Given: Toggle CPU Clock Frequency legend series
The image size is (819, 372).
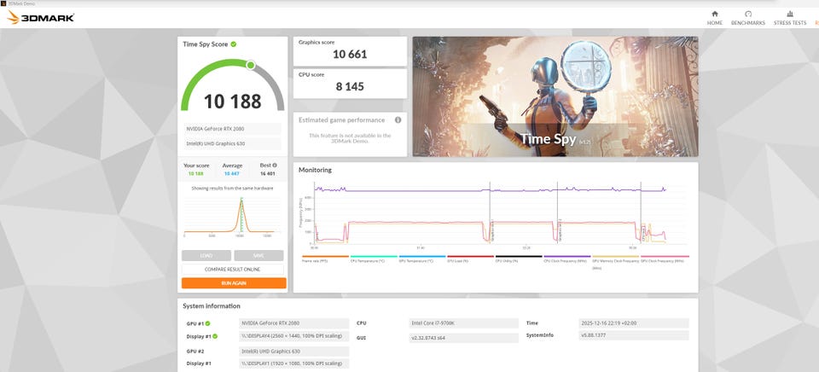Looking at the screenshot, I should [566, 259].
